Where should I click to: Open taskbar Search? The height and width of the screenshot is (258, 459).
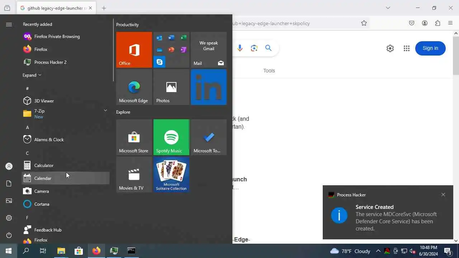[x=26, y=251]
